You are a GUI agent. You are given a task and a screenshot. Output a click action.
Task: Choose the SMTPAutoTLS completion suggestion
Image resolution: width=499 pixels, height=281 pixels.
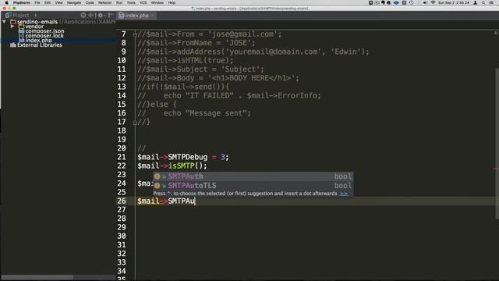pos(253,186)
